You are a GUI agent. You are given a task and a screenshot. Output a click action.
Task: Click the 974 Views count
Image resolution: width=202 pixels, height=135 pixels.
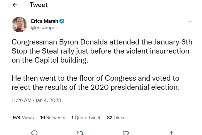pos(23,118)
